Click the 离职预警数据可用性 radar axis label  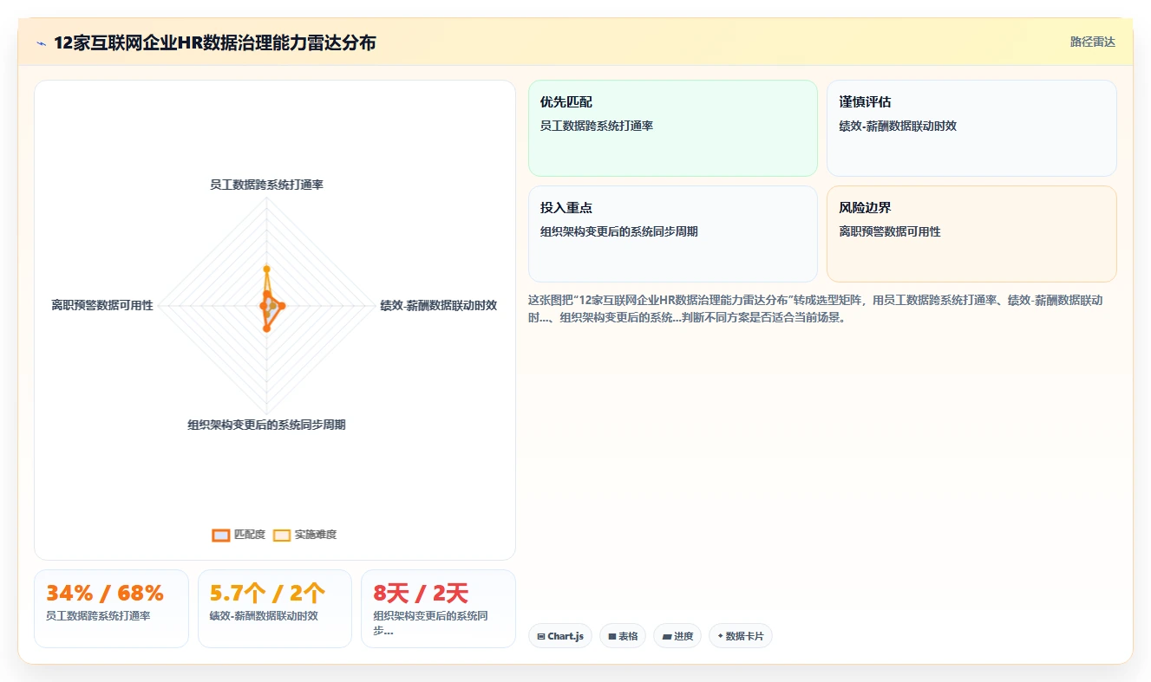click(x=102, y=305)
